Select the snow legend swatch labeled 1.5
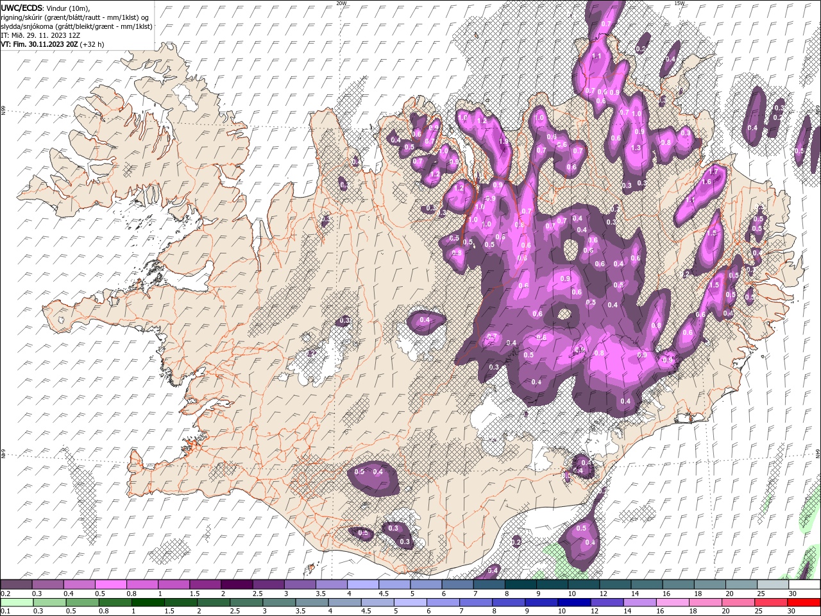Screen dimensions: 821x616 (x=205, y=585)
